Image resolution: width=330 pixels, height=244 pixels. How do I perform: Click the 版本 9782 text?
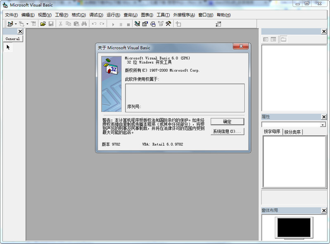pyautogui.click(x=111, y=144)
